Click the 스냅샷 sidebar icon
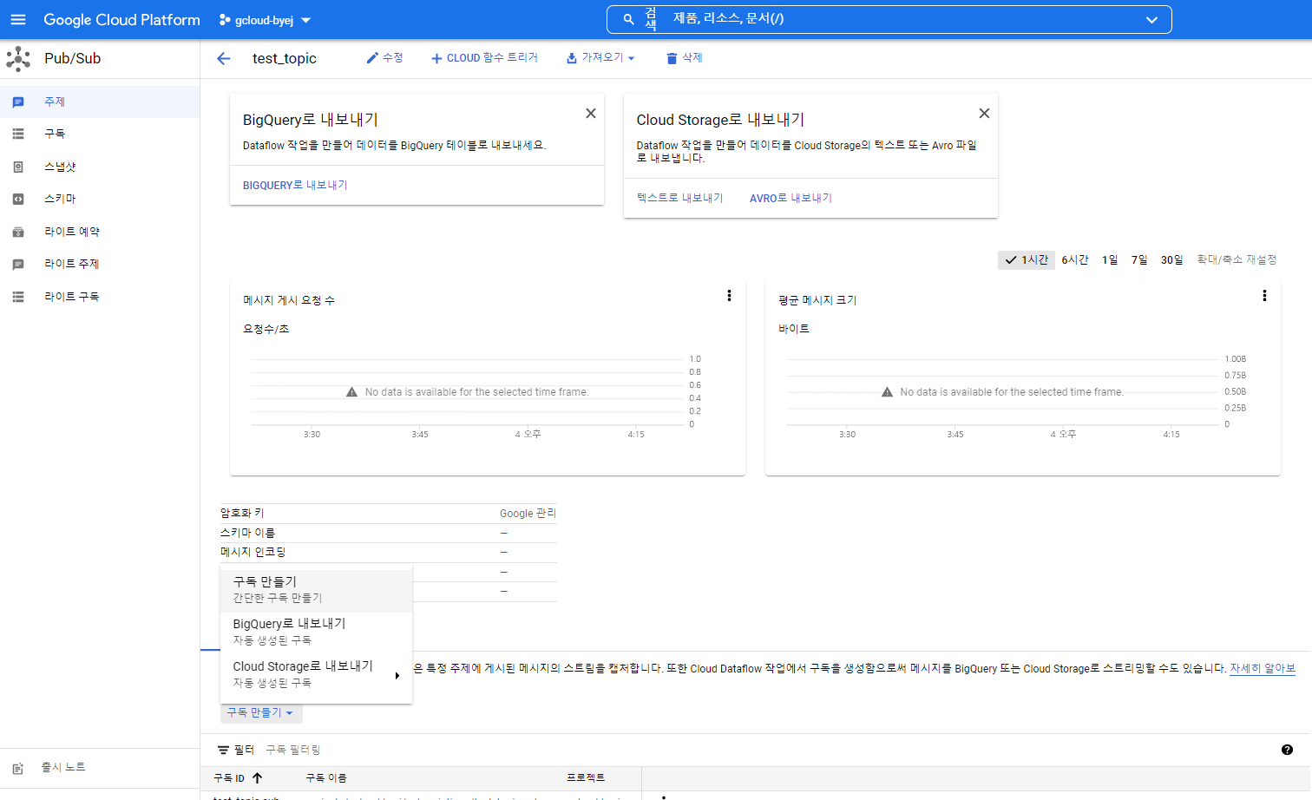Screen dimensions: 1312x800 [18, 167]
